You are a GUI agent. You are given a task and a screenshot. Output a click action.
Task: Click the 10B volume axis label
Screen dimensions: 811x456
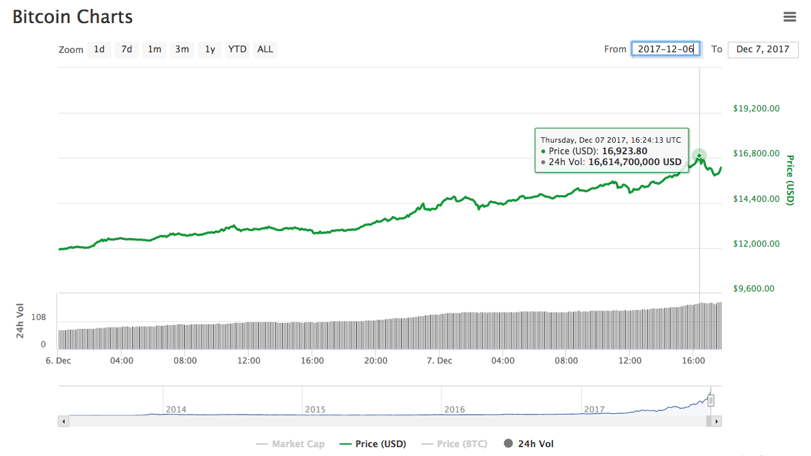39,317
